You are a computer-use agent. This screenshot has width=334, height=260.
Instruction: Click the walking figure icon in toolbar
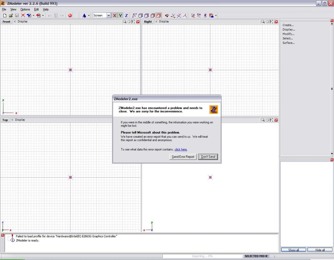pyautogui.click(x=205, y=16)
